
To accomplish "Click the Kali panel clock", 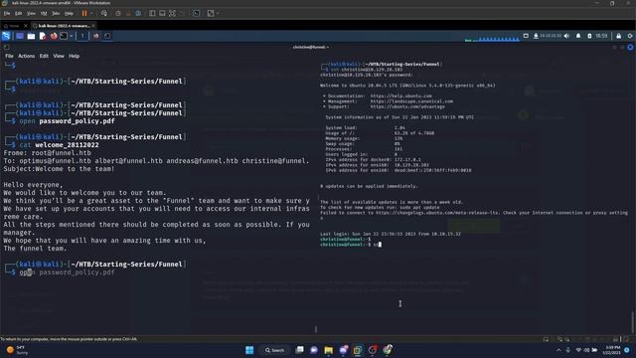I will click(601, 36).
